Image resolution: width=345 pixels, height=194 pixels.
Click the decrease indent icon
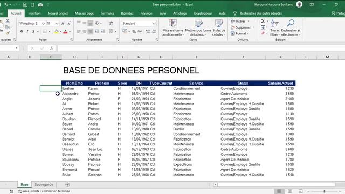click(x=97, y=31)
